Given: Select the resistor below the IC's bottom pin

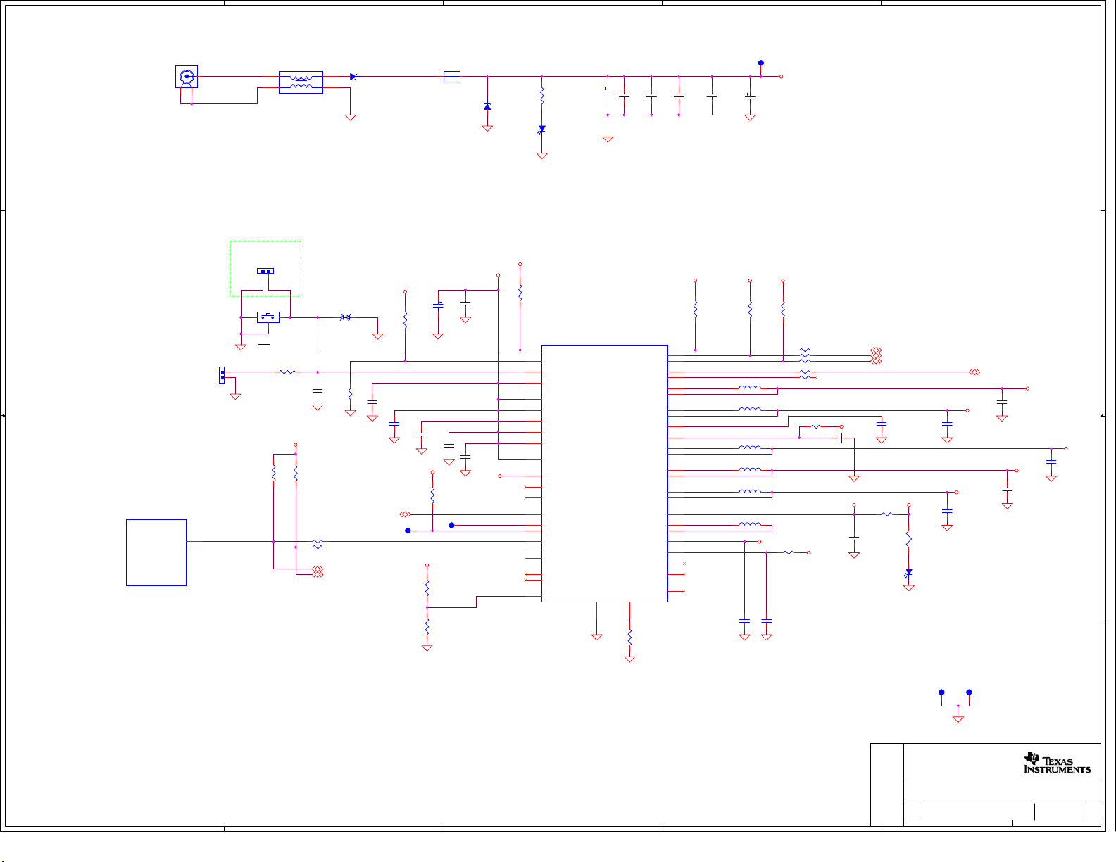Looking at the screenshot, I should coord(630,637).
